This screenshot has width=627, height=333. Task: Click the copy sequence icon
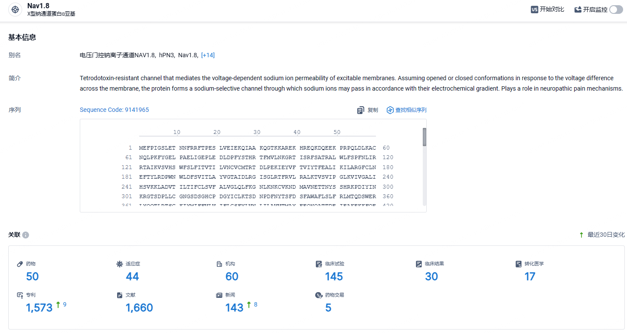pos(360,110)
